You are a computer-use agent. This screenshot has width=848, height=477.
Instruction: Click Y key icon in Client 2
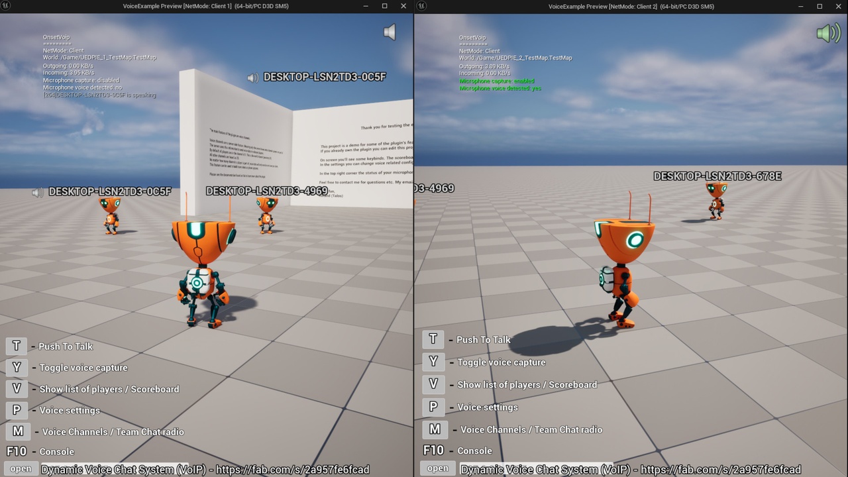[433, 362]
